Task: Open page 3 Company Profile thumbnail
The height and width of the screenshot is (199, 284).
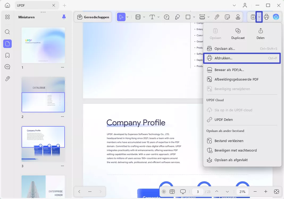Action: [x=43, y=144]
